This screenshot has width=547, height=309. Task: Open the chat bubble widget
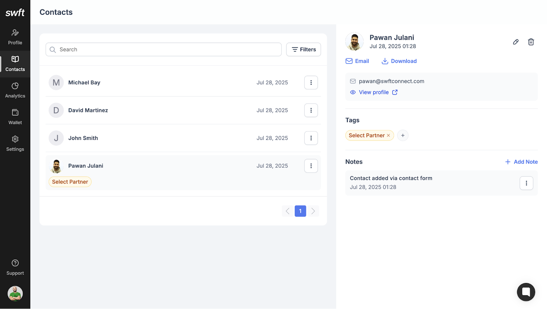[x=526, y=292]
